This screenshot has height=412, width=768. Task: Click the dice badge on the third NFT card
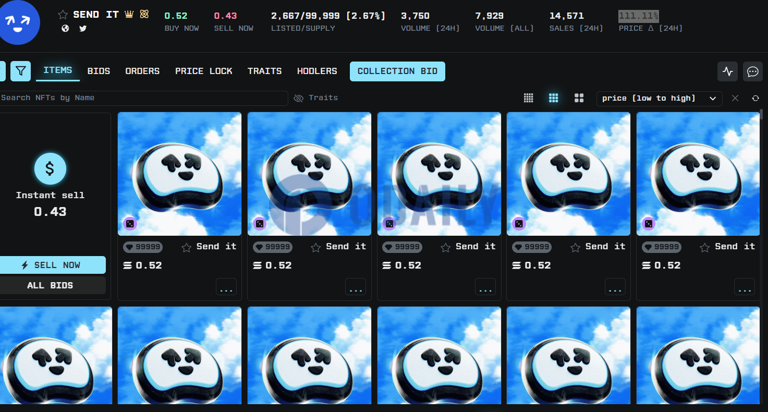click(x=389, y=224)
